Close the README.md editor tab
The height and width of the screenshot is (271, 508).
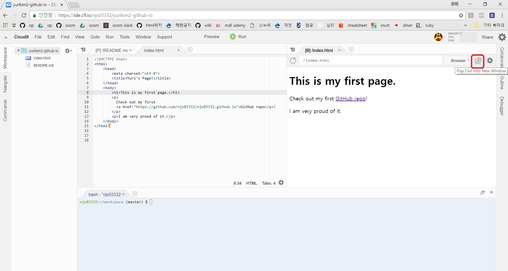tap(130, 50)
